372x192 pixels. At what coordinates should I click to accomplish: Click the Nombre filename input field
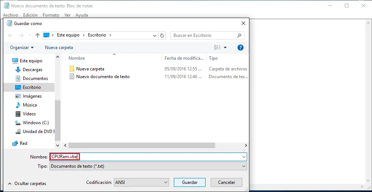pyautogui.click(x=148, y=157)
